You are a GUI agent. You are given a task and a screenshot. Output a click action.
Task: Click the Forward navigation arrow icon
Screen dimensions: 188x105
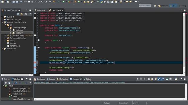tap(136, 2)
